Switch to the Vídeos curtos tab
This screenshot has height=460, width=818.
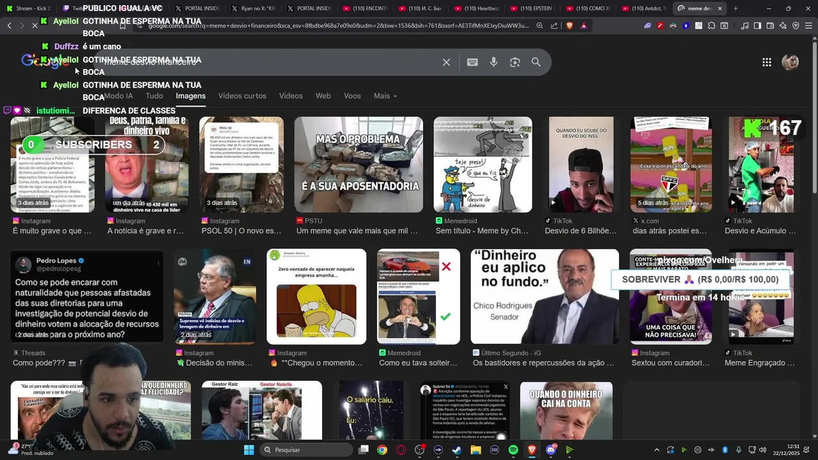(x=242, y=96)
